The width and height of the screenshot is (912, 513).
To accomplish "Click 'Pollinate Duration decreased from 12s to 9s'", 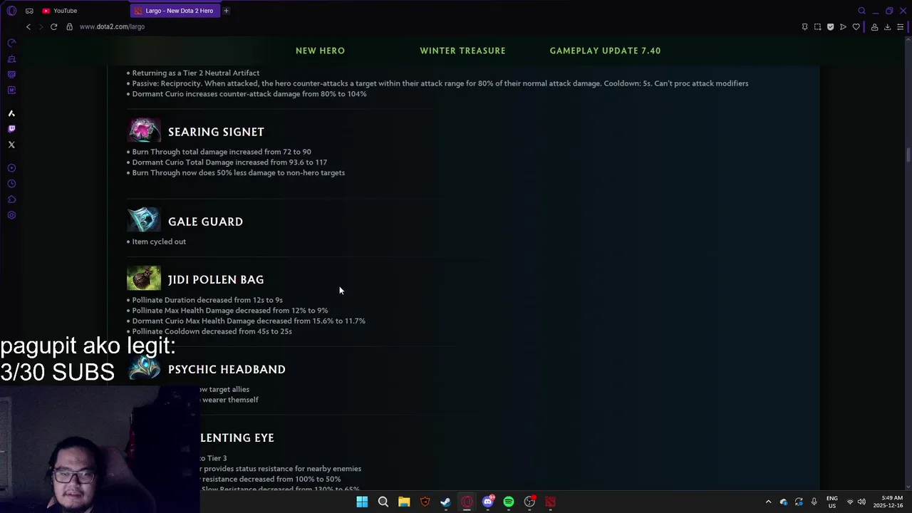I will pos(207,300).
